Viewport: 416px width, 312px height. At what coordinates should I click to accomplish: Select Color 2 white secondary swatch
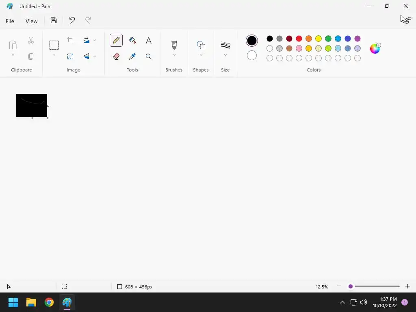(251, 55)
